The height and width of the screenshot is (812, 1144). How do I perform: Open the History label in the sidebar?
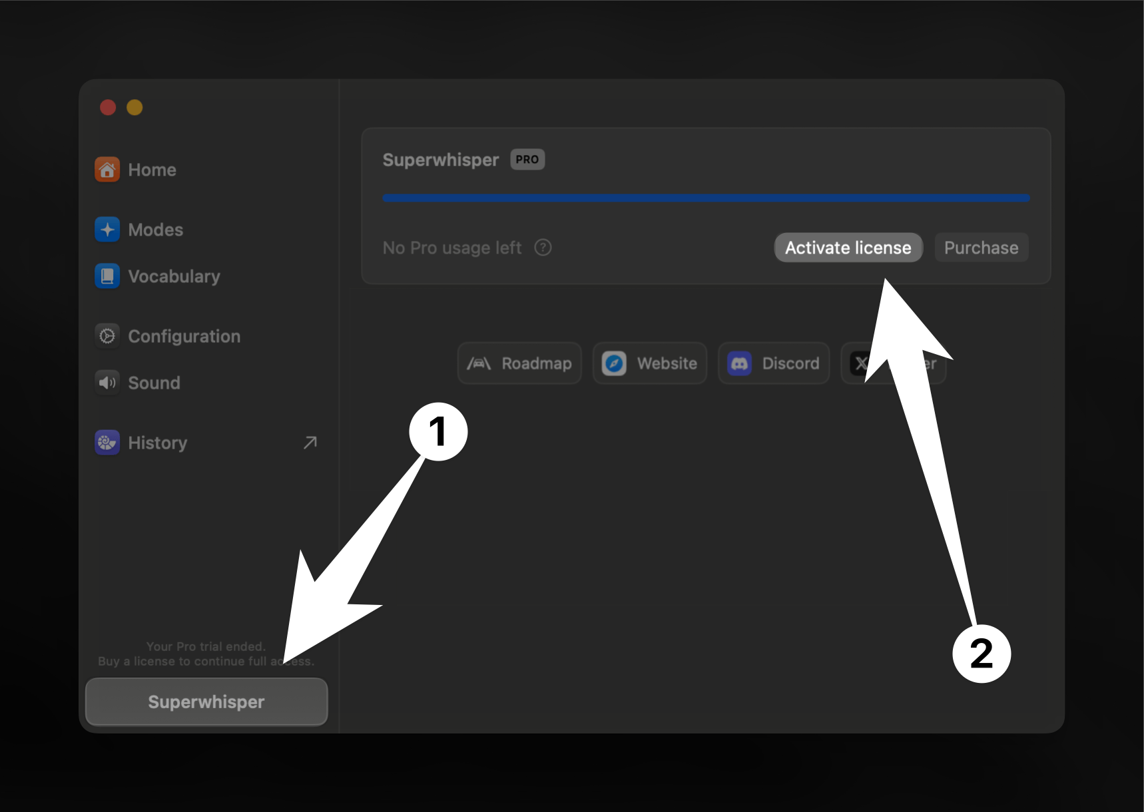coord(157,443)
